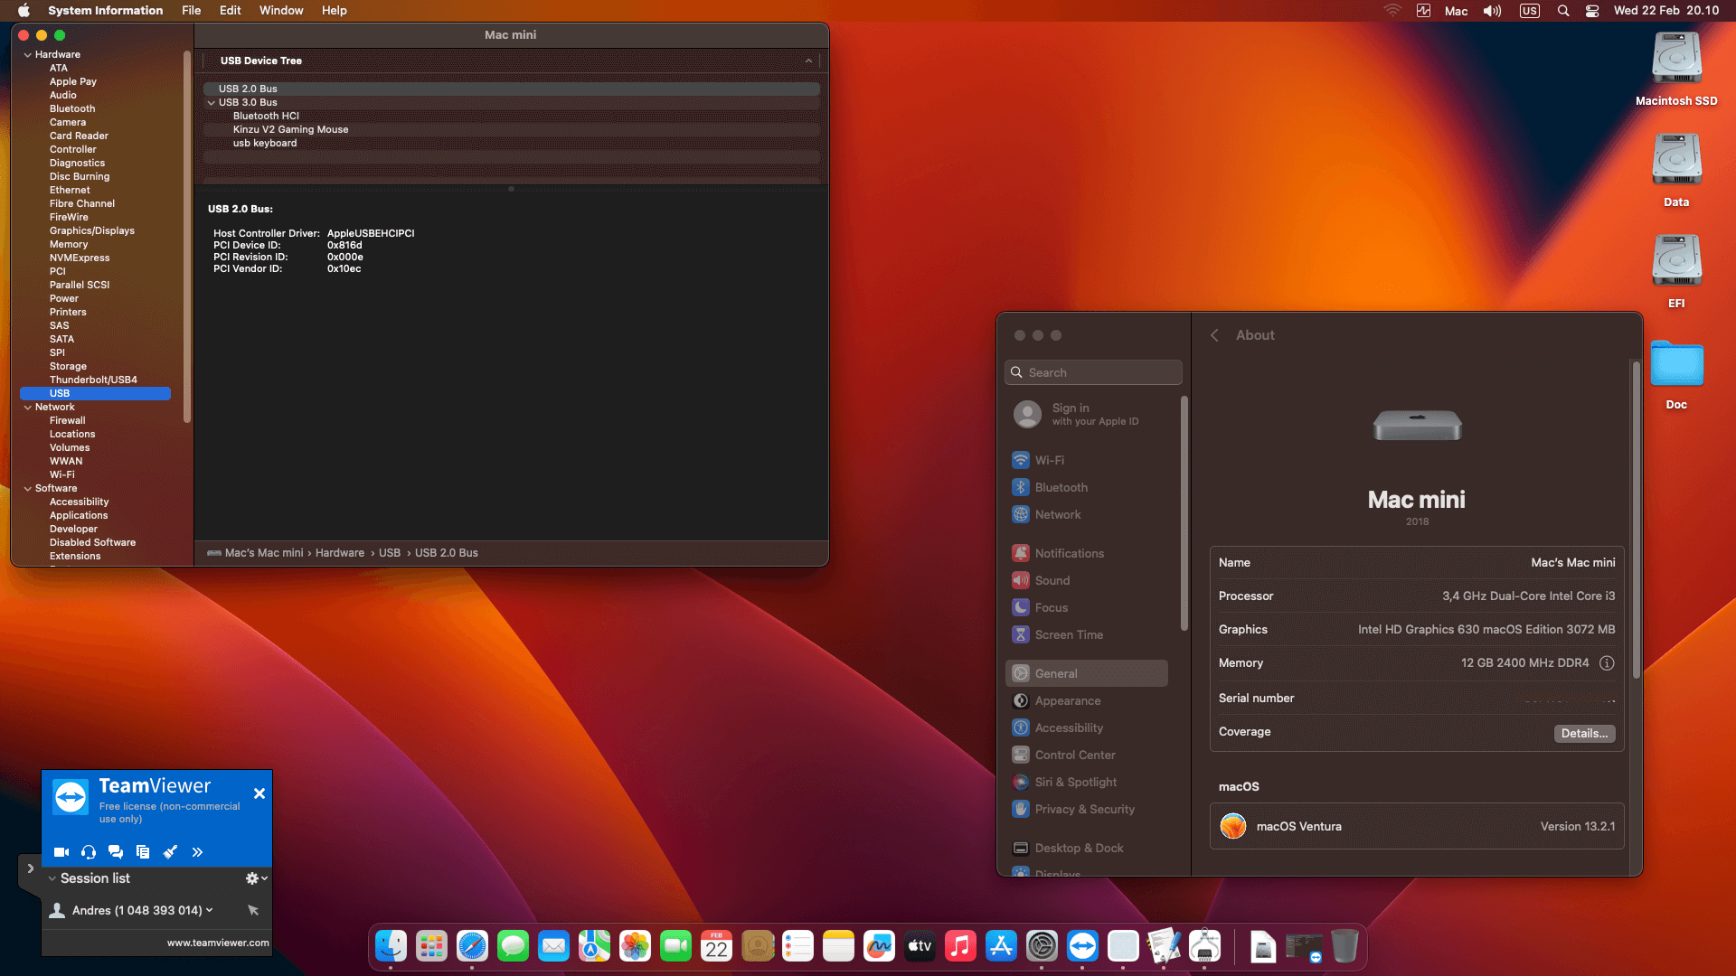The image size is (1736, 976).
Task: Open the File menu
Action: pyautogui.click(x=192, y=11)
